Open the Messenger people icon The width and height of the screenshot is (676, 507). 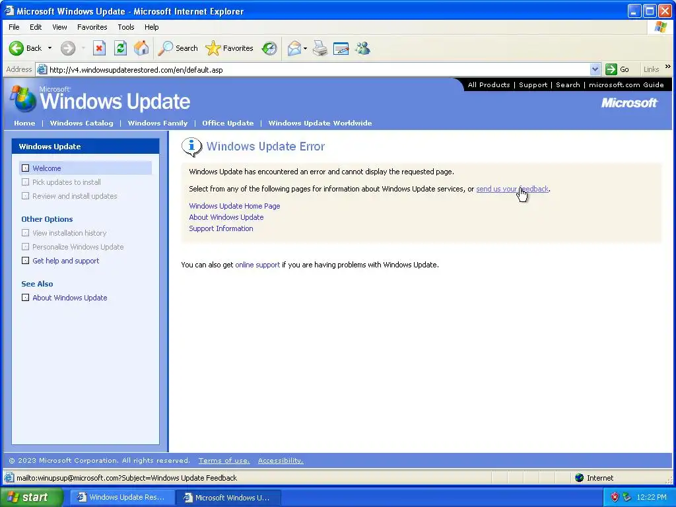[x=362, y=48]
